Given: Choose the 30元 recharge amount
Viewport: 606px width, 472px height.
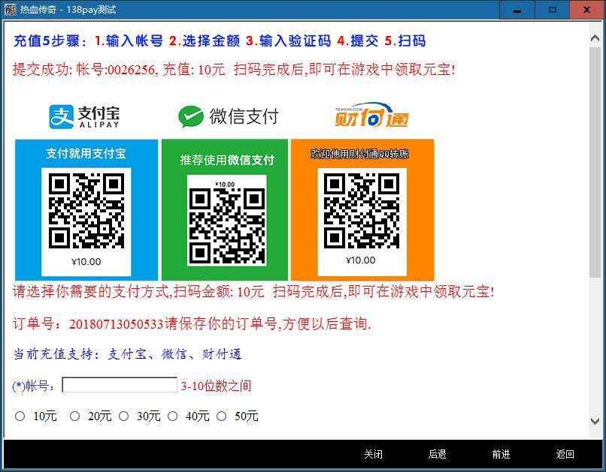Looking at the screenshot, I should (x=123, y=416).
